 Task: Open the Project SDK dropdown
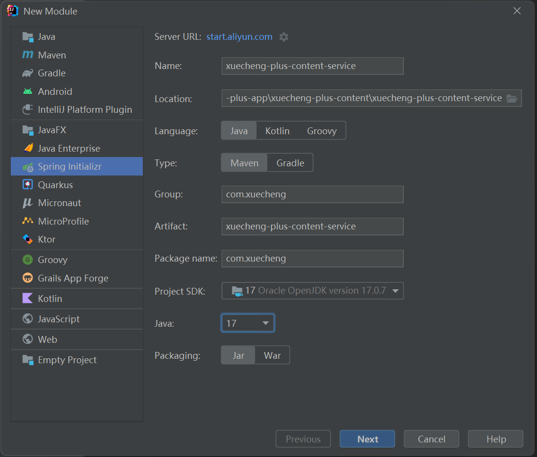312,291
